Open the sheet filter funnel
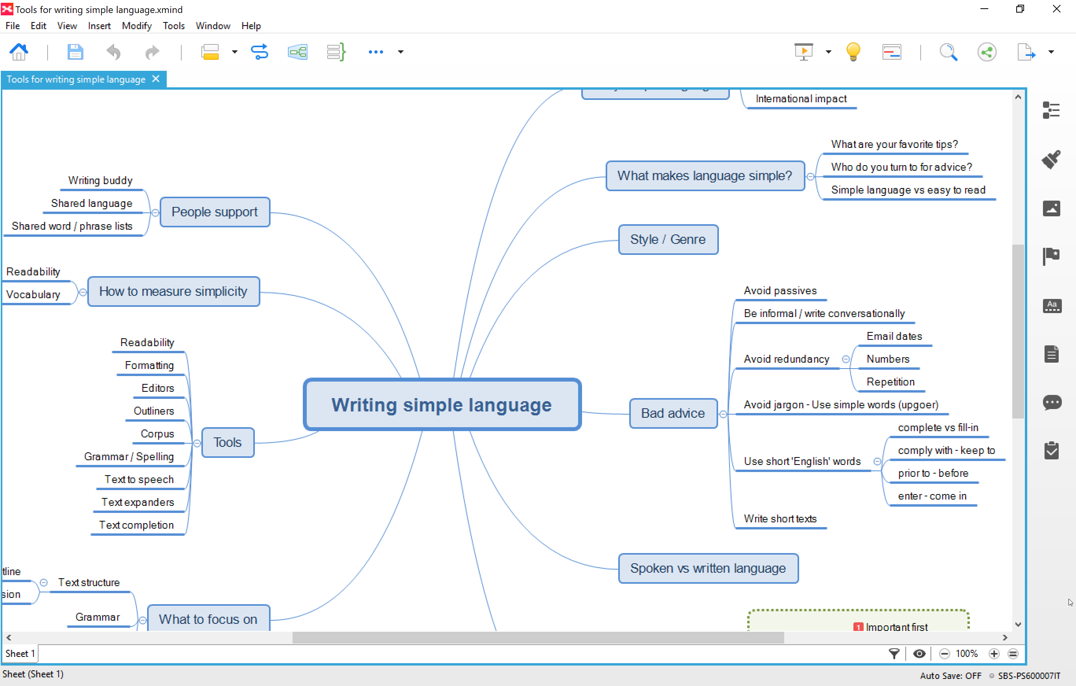The image size is (1076, 686). click(894, 654)
